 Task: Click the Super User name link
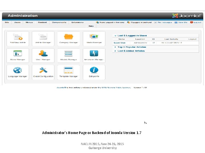pyautogui.click(x=120, y=43)
